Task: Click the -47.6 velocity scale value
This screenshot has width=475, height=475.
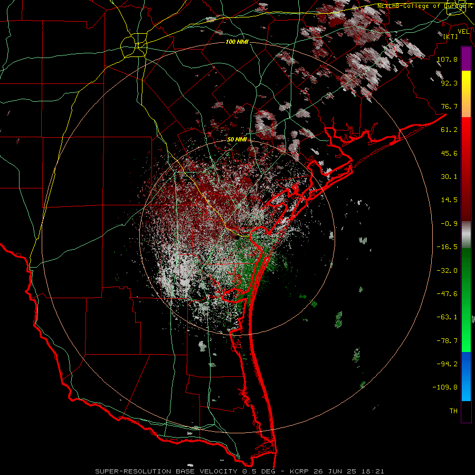Action: [447, 294]
